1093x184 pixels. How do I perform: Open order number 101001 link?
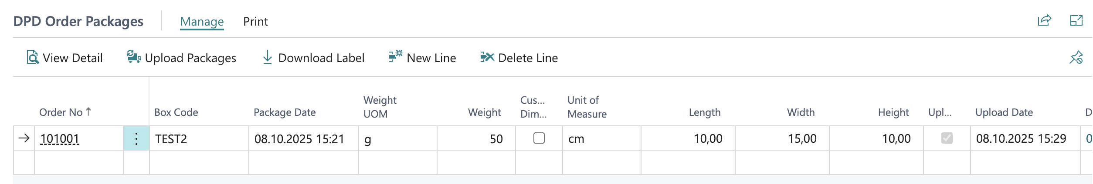pos(60,139)
